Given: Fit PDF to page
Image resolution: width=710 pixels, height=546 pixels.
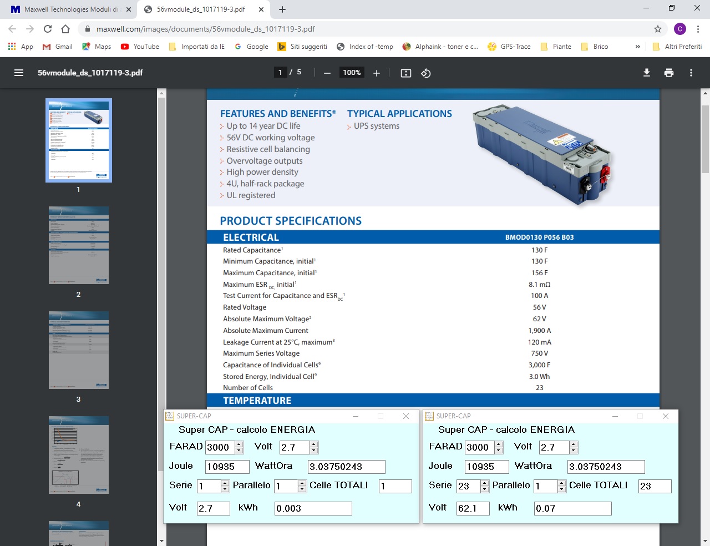Looking at the screenshot, I should (x=406, y=73).
